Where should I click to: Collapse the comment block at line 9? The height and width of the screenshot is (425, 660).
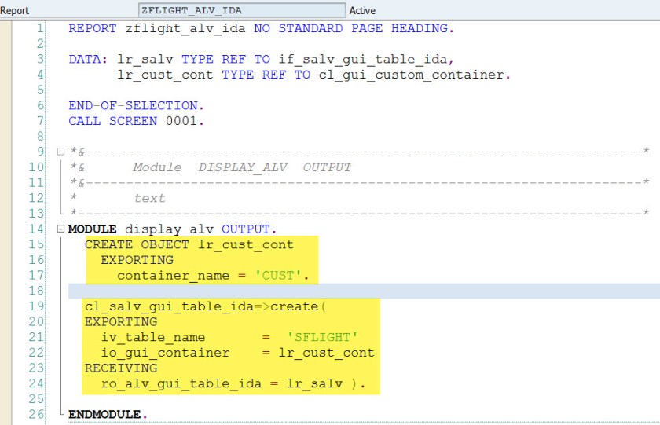point(60,152)
